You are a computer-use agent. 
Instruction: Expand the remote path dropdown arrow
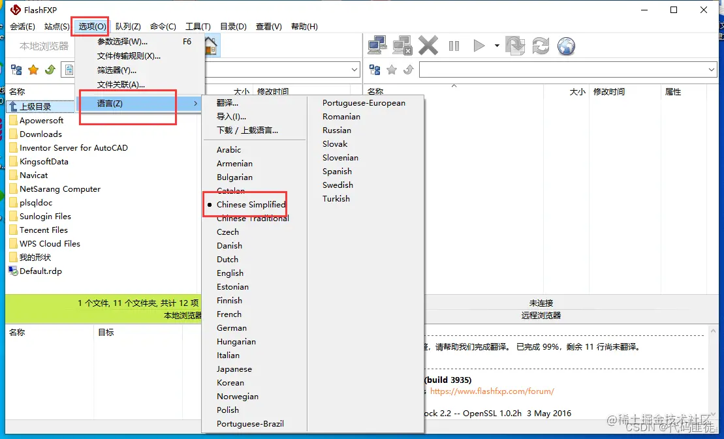click(x=711, y=70)
